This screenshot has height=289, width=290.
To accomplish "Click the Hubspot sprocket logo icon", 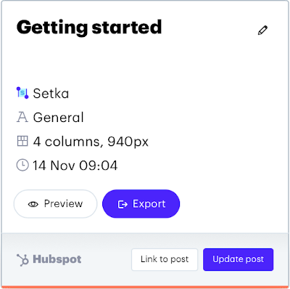I will 22,260.
